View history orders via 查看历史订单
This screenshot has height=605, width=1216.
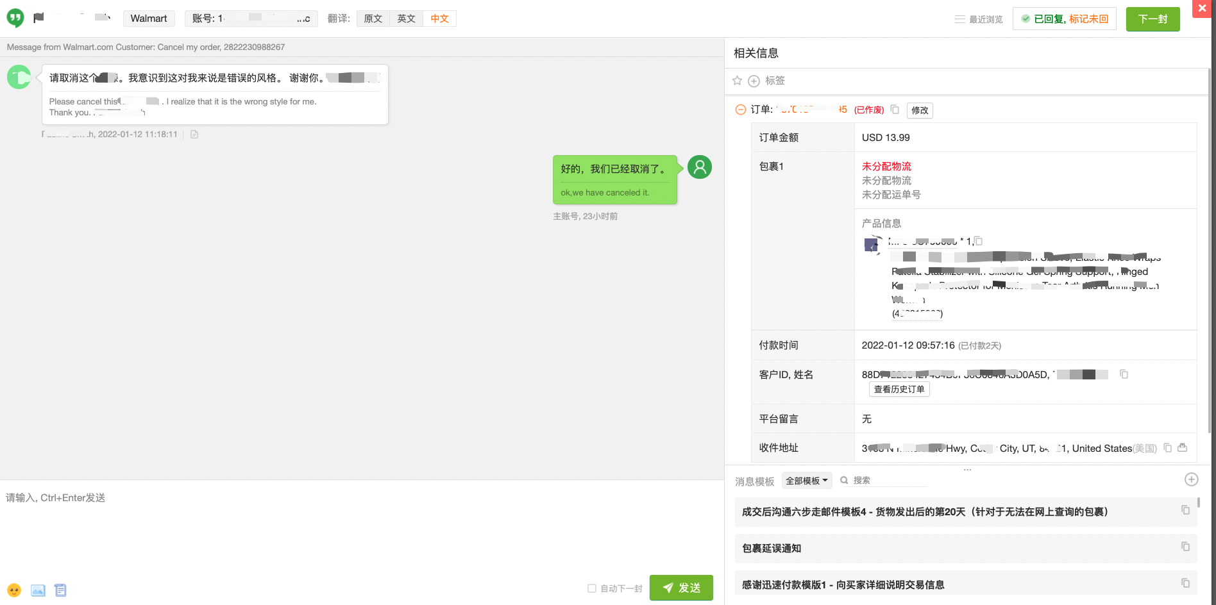point(899,389)
